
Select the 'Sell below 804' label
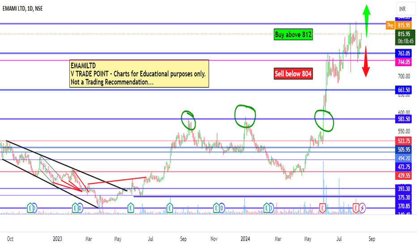tap(293, 74)
